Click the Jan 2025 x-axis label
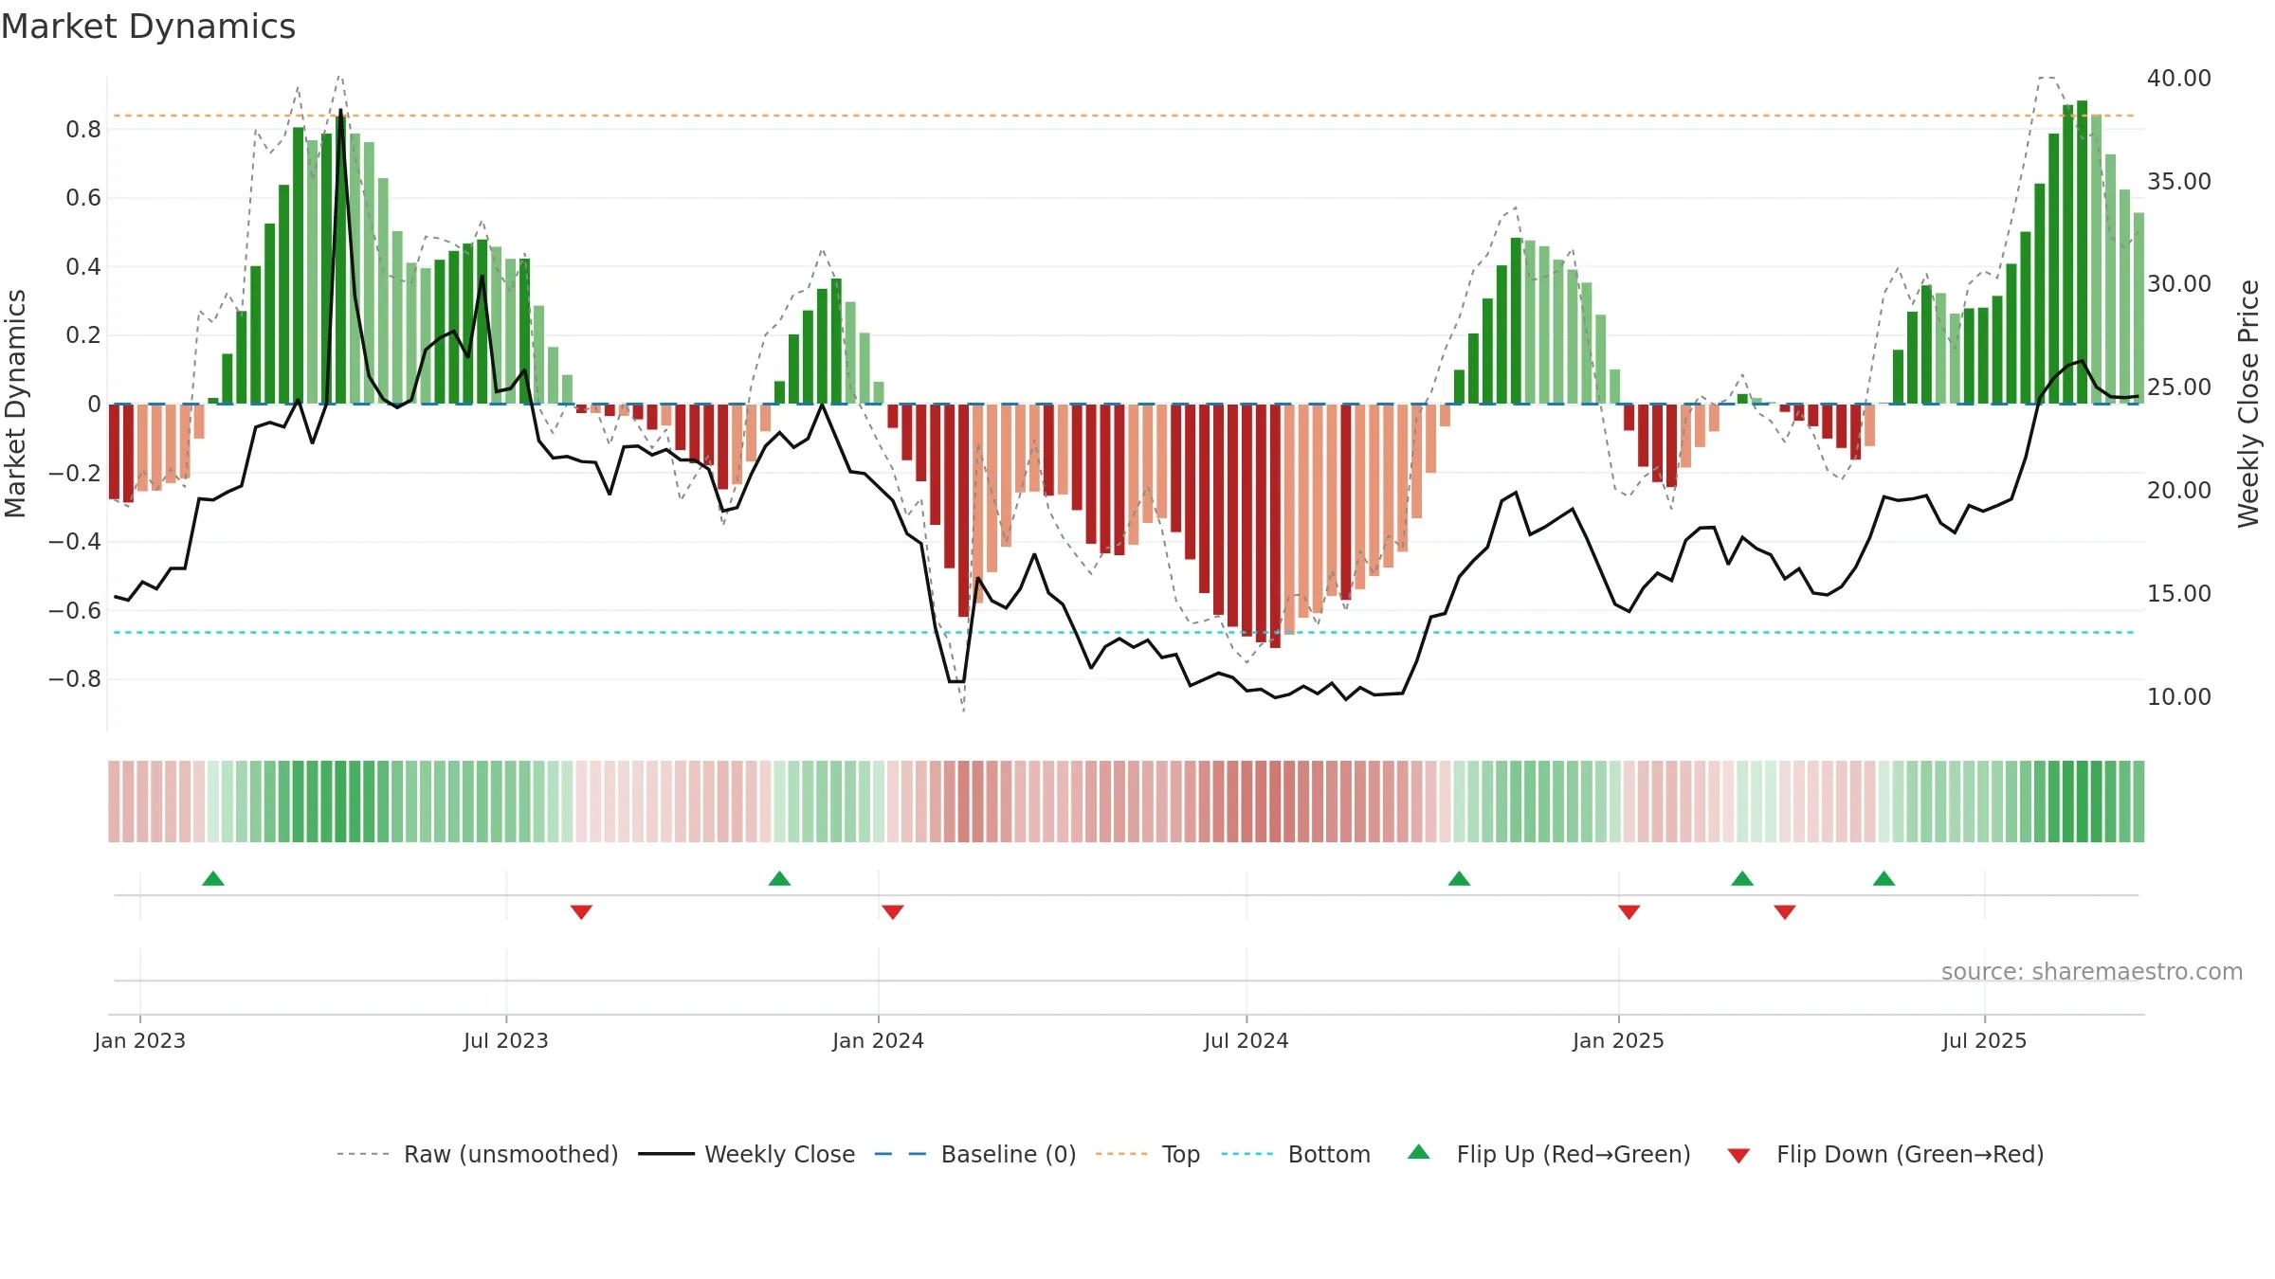2275x1279 pixels. tap(1618, 1040)
